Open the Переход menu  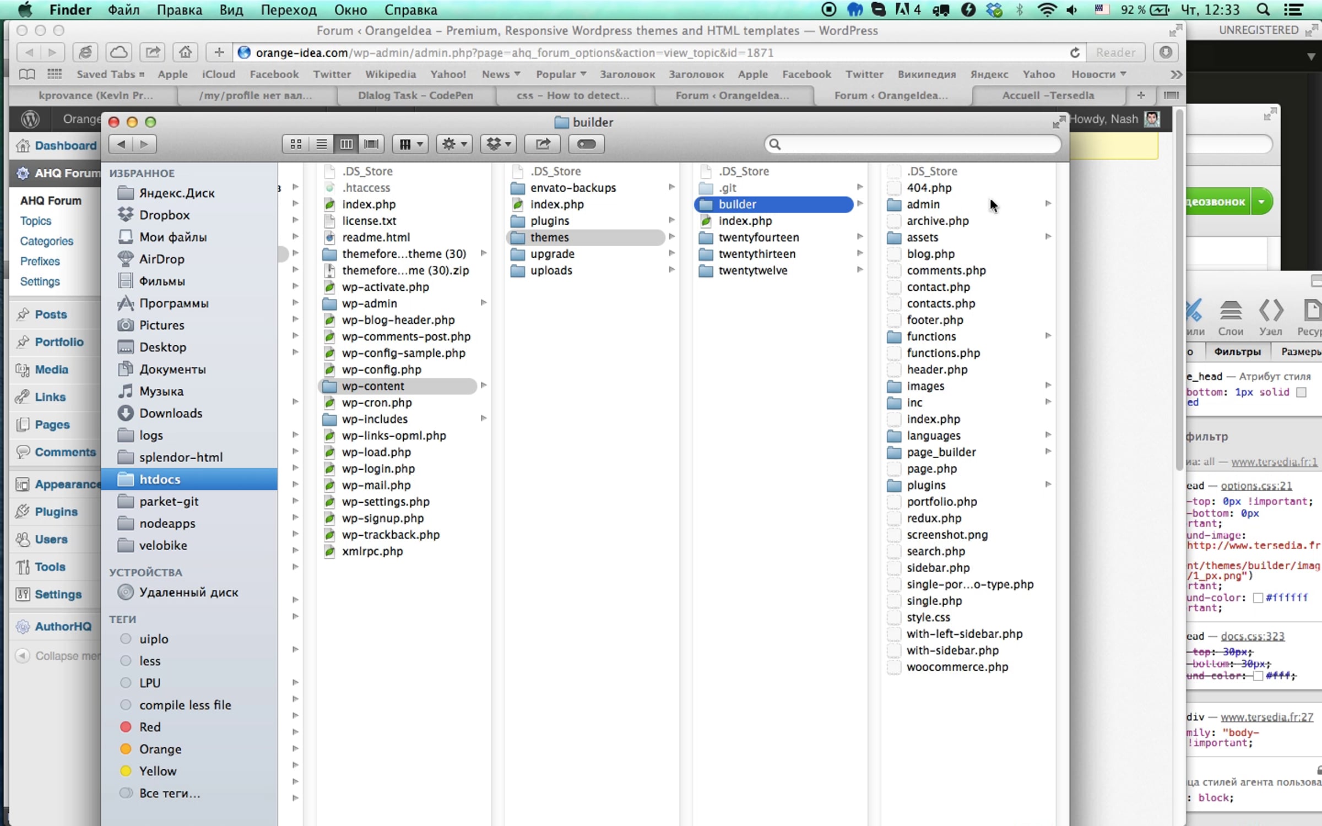289,10
